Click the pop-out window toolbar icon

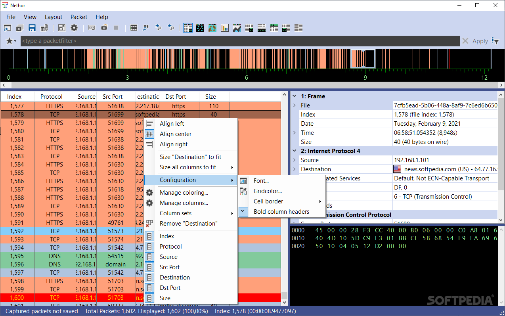[x=61, y=28]
